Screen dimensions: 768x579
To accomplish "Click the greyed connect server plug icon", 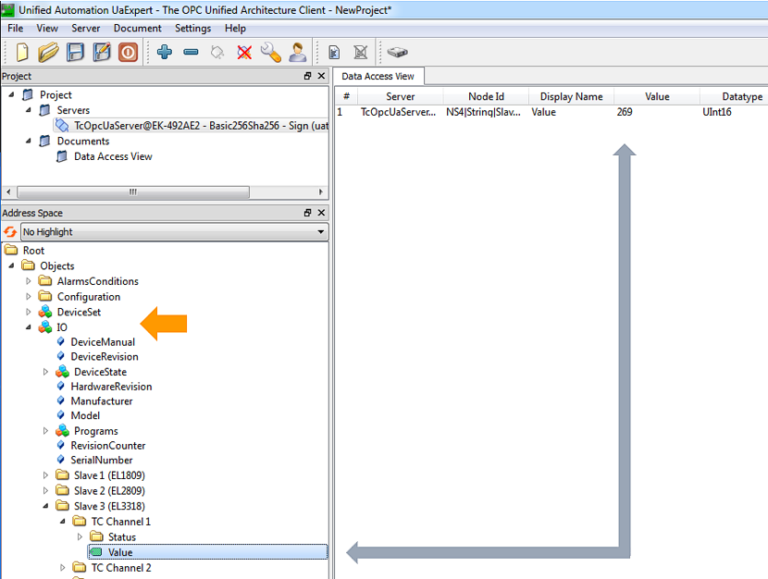I will 217,52.
